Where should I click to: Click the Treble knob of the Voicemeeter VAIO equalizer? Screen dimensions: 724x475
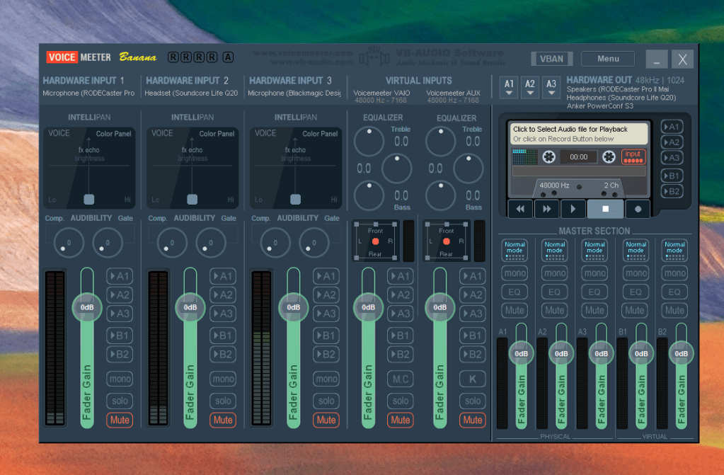click(x=369, y=141)
